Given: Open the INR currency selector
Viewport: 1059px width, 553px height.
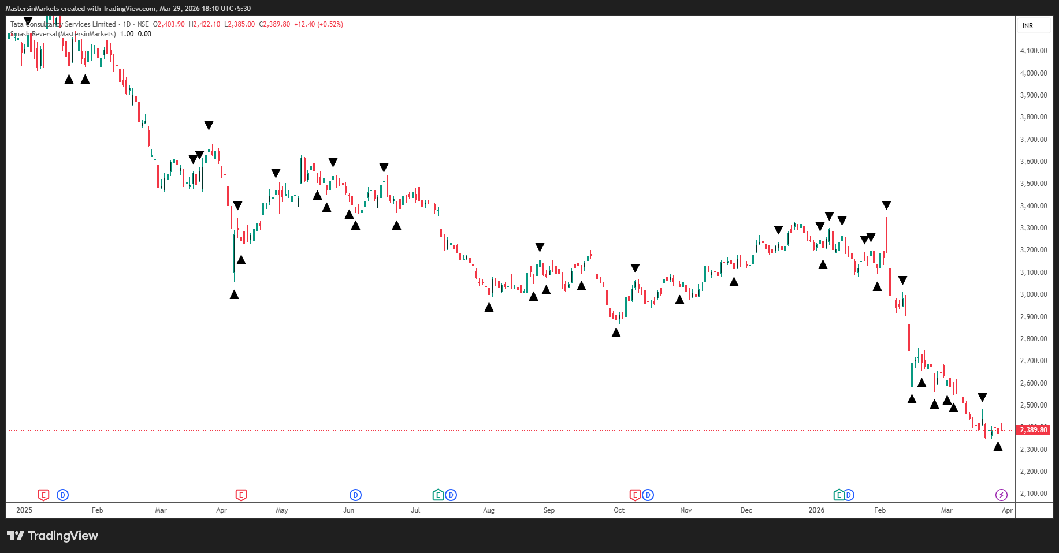Looking at the screenshot, I should 1028,26.
